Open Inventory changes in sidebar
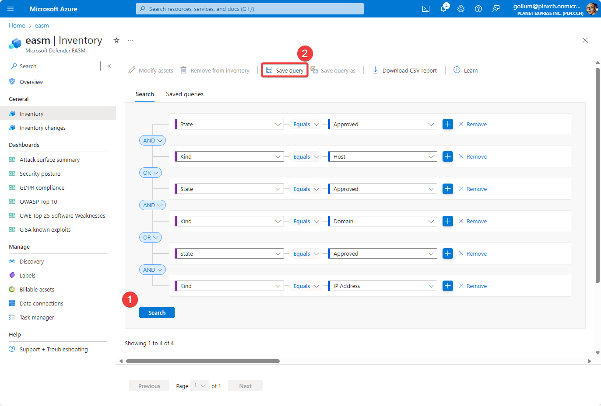The height and width of the screenshot is (406, 601). point(42,128)
